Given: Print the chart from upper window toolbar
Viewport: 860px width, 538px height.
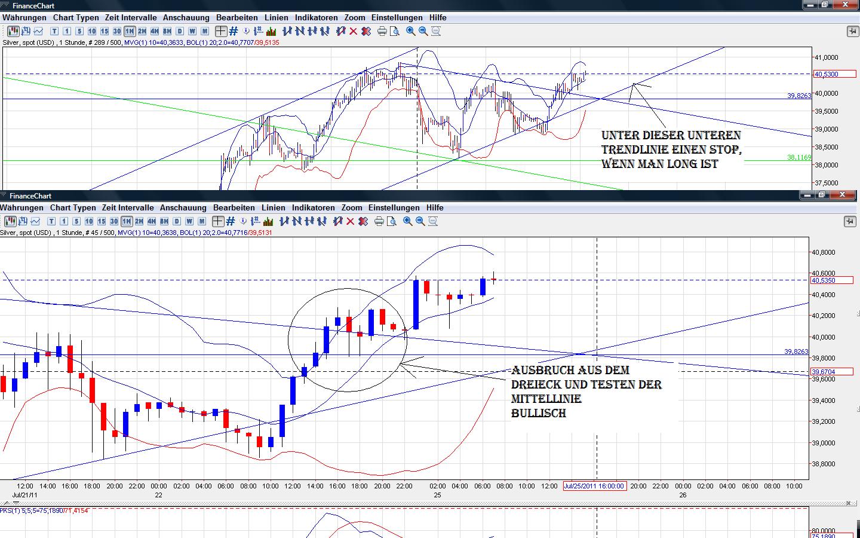Looking at the screenshot, I should (382, 31).
